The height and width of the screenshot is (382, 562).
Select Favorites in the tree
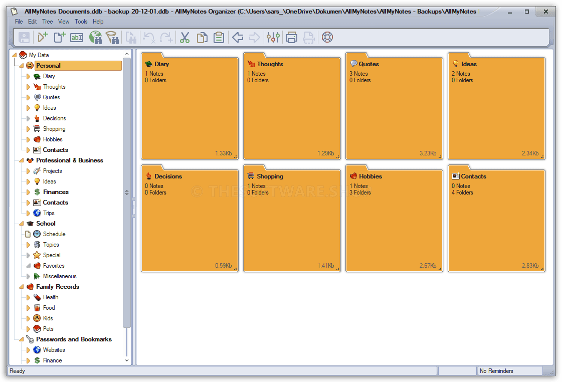pyautogui.click(x=54, y=266)
